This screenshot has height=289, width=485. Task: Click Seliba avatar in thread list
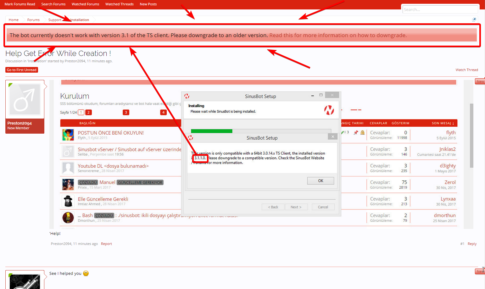tap(68, 152)
